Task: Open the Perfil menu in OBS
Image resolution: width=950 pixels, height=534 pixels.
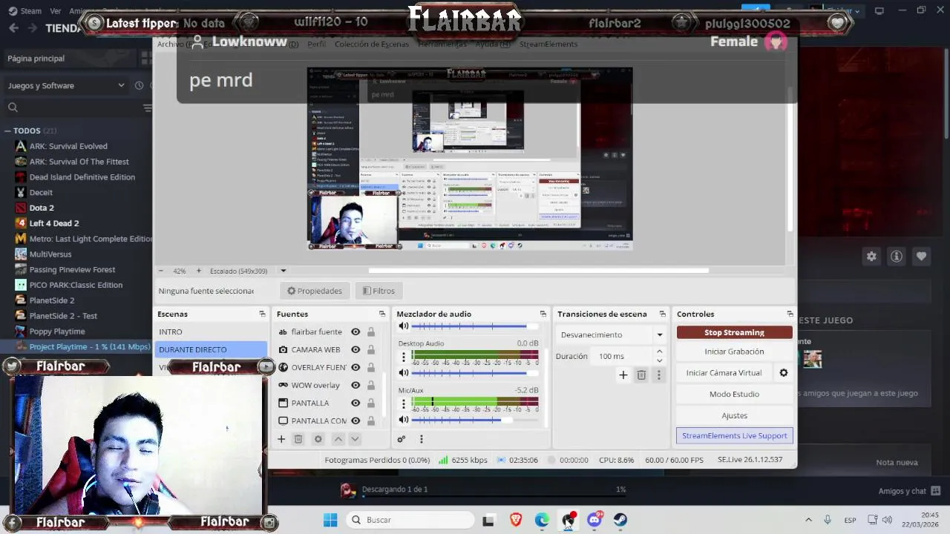Action: pyautogui.click(x=316, y=44)
